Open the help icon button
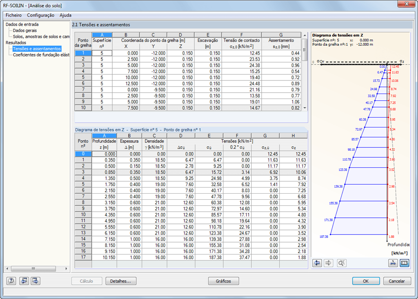 click(11, 281)
